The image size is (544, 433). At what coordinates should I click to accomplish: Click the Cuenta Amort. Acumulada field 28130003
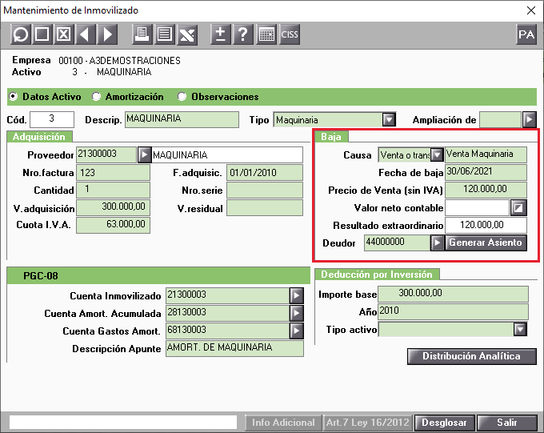pos(227,313)
